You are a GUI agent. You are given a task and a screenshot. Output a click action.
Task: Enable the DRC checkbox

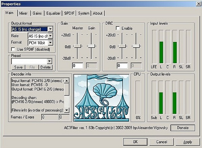[118, 28]
